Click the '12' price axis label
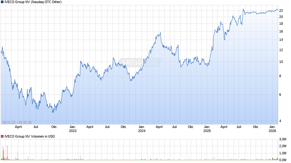 [x=281, y=50]
